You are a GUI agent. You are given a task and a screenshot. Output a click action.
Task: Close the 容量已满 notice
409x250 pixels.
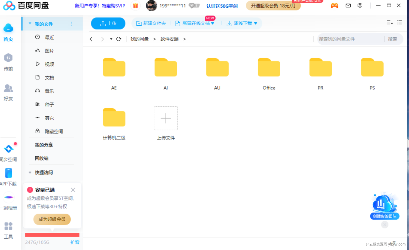(x=73, y=190)
